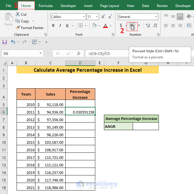Click the Comma Style icon
Image resolution: width=194 pixels, height=194 pixels.
pyautogui.click(x=139, y=26)
